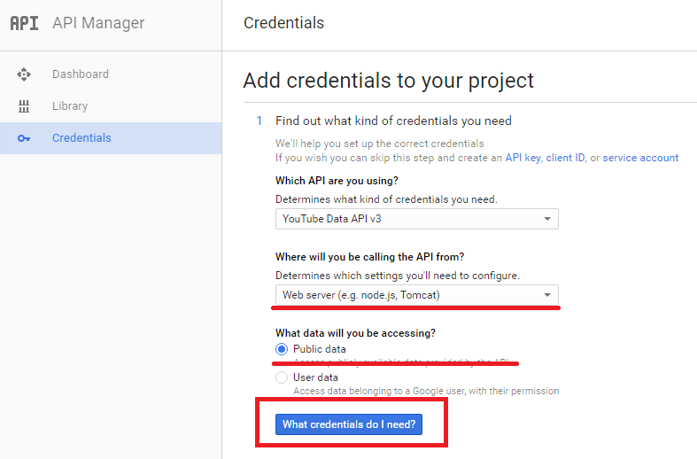
Task: Click the service account link
Action: (x=640, y=158)
